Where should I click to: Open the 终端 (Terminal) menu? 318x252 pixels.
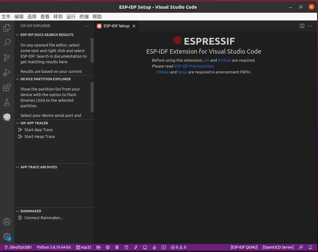pyautogui.click(x=84, y=17)
